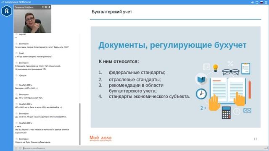Switch language via the Russian flag
The width and height of the screenshot is (269, 151).
[261, 3]
